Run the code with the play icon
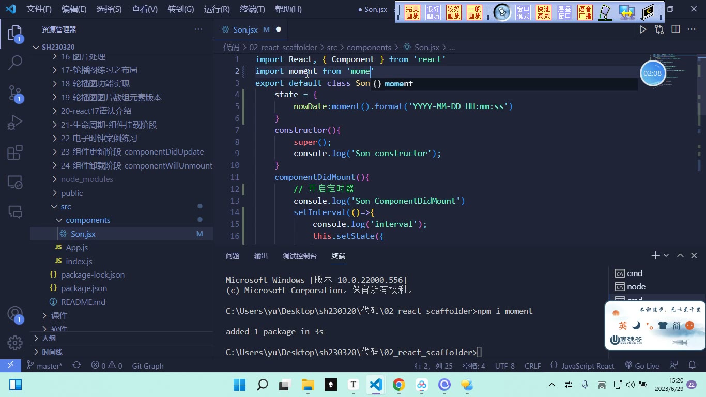Image resolution: width=706 pixels, height=397 pixels. tap(643, 29)
